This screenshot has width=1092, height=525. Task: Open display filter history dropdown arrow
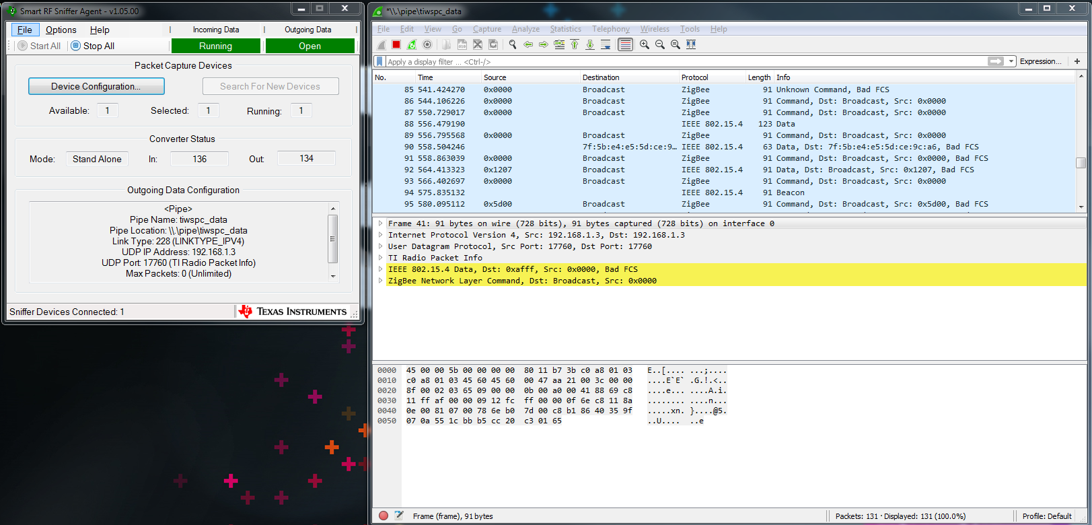[x=1011, y=61]
